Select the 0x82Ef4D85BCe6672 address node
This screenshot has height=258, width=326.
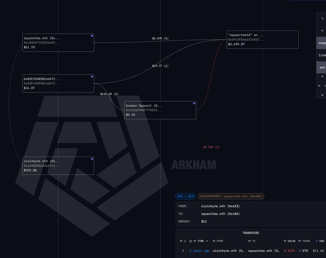58,83
